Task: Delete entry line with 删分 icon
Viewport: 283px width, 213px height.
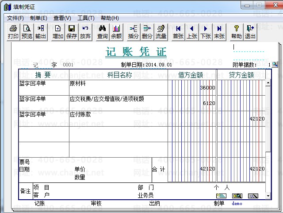Action: click(147, 32)
